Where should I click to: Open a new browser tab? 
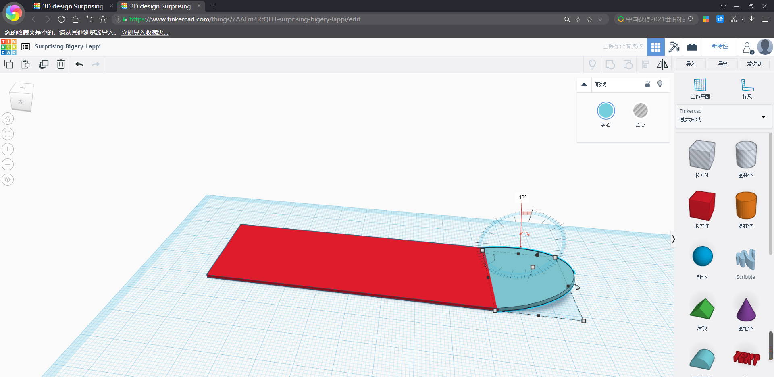click(213, 6)
